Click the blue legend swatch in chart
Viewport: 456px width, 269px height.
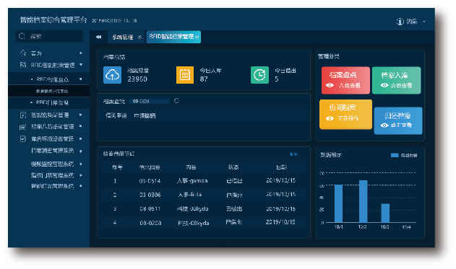point(395,155)
